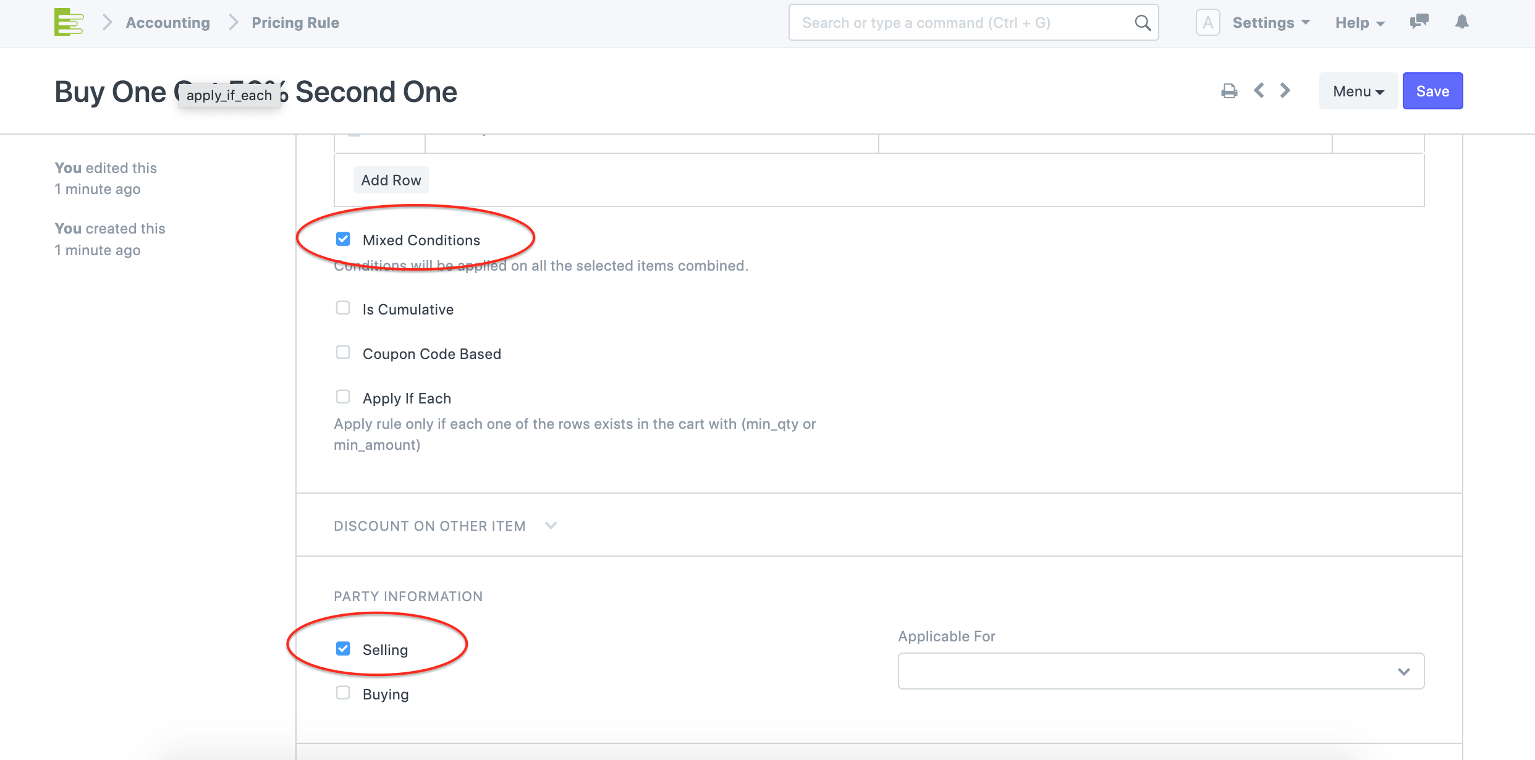Click the print icon

pos(1229,91)
